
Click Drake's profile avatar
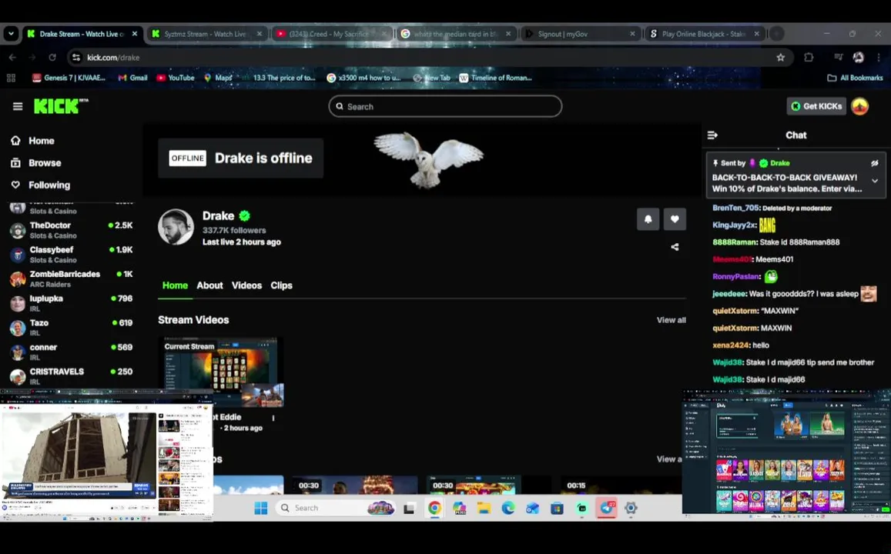pos(176,227)
